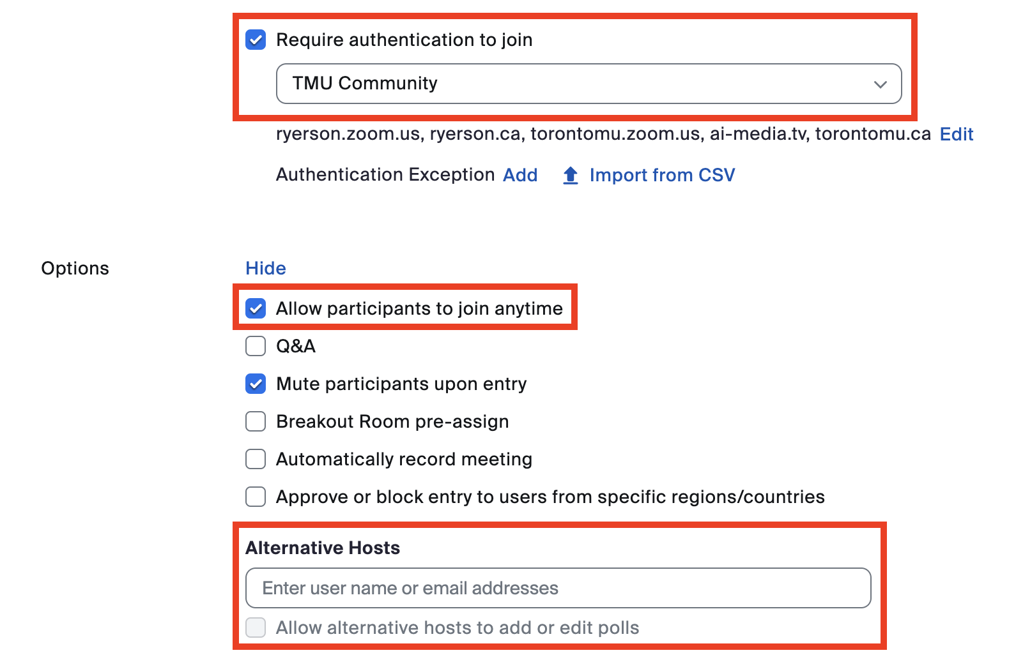Click the Edit link for authentication domains

pyautogui.click(x=956, y=134)
